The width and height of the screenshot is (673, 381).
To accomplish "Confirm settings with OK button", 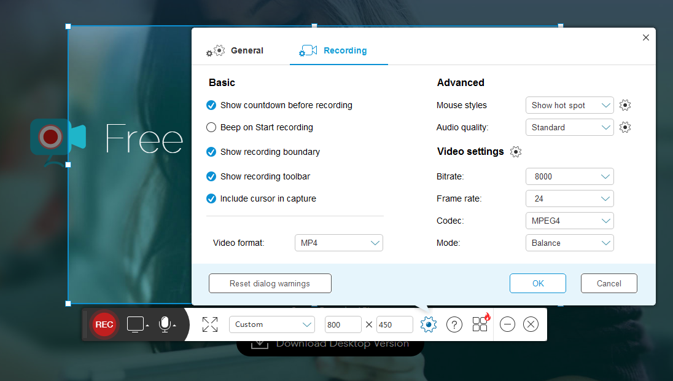I will (x=538, y=283).
